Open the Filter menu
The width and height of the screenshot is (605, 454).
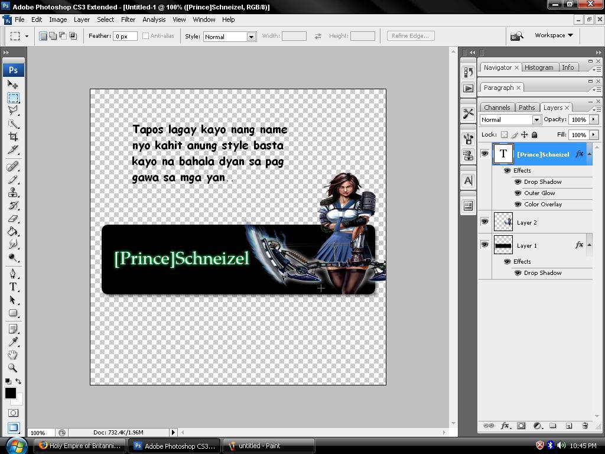pyautogui.click(x=128, y=20)
